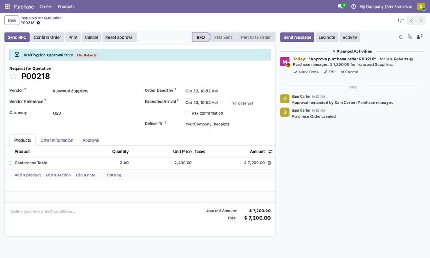Viewport: 430px width, 258px height.
Task: Click the New record button
Action: click(12, 20)
